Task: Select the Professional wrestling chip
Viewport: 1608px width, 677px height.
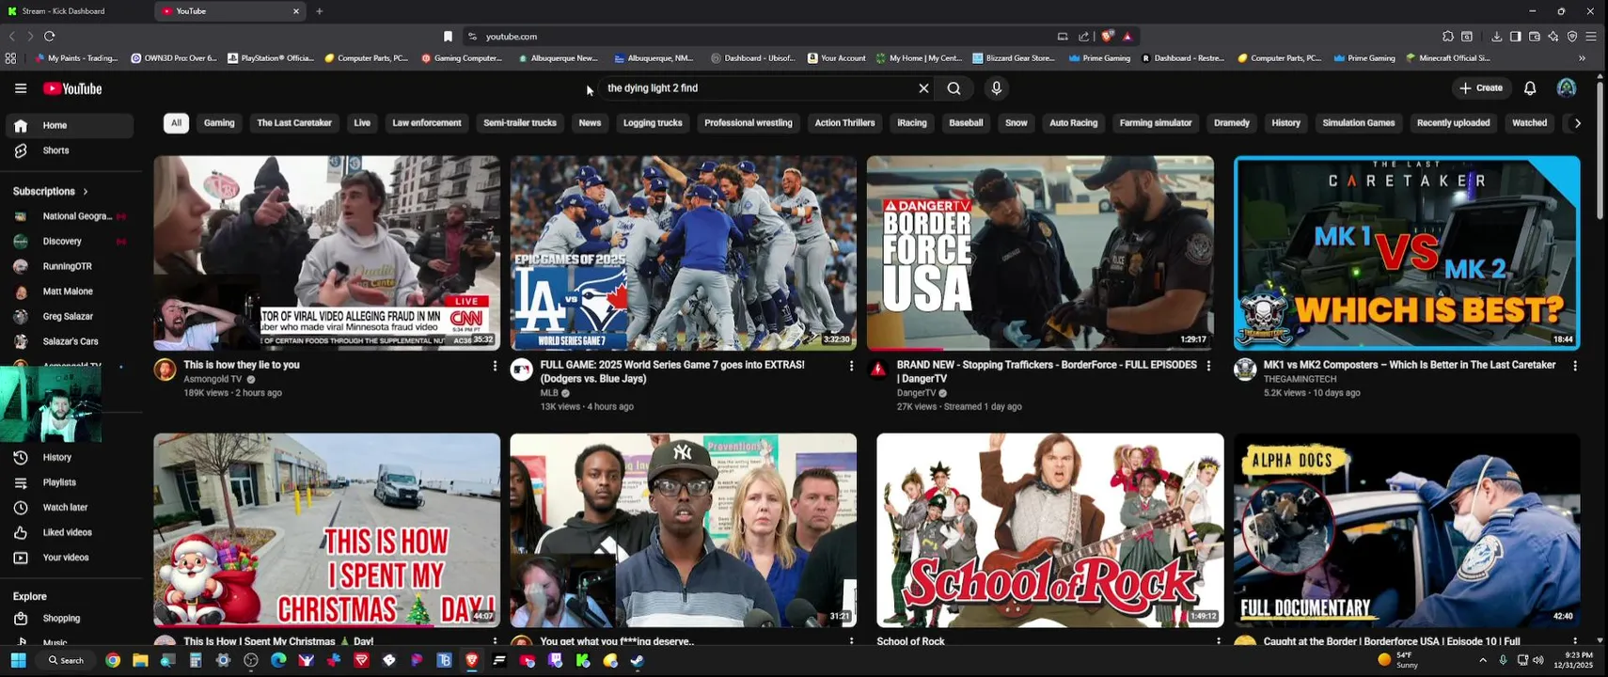Action: click(x=749, y=123)
